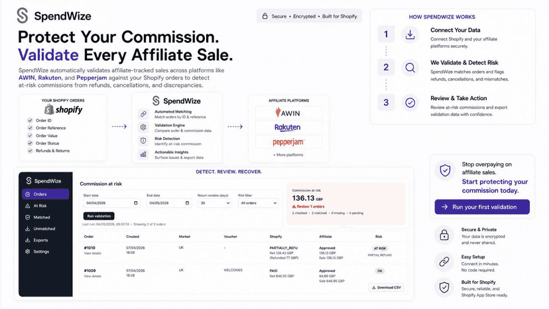Click the download icon for Connect Your Data
The image size is (549, 309).
click(x=410, y=34)
